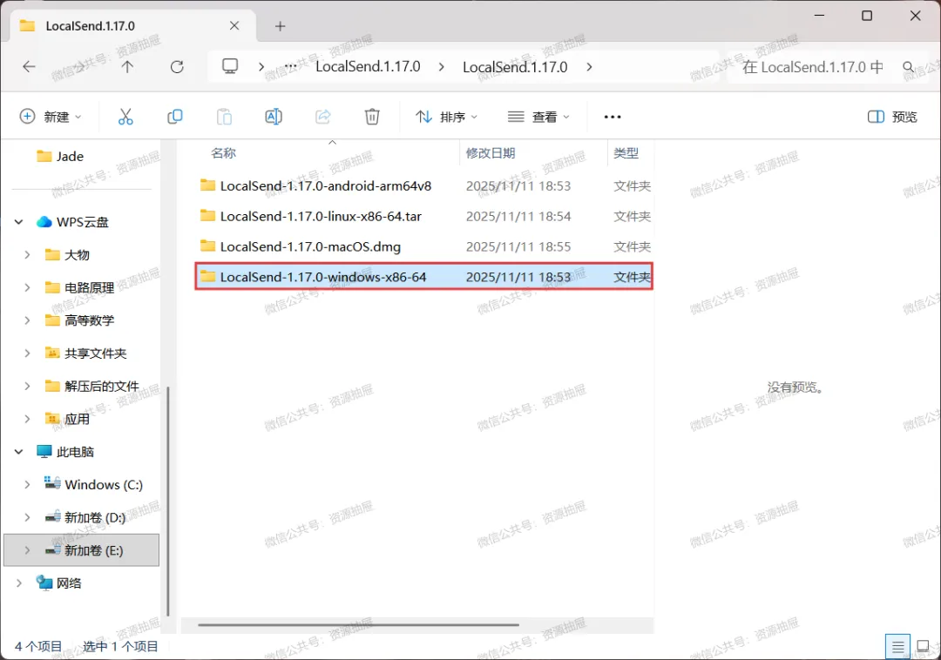Click date 2025/11/11 18:54 cell

(518, 217)
